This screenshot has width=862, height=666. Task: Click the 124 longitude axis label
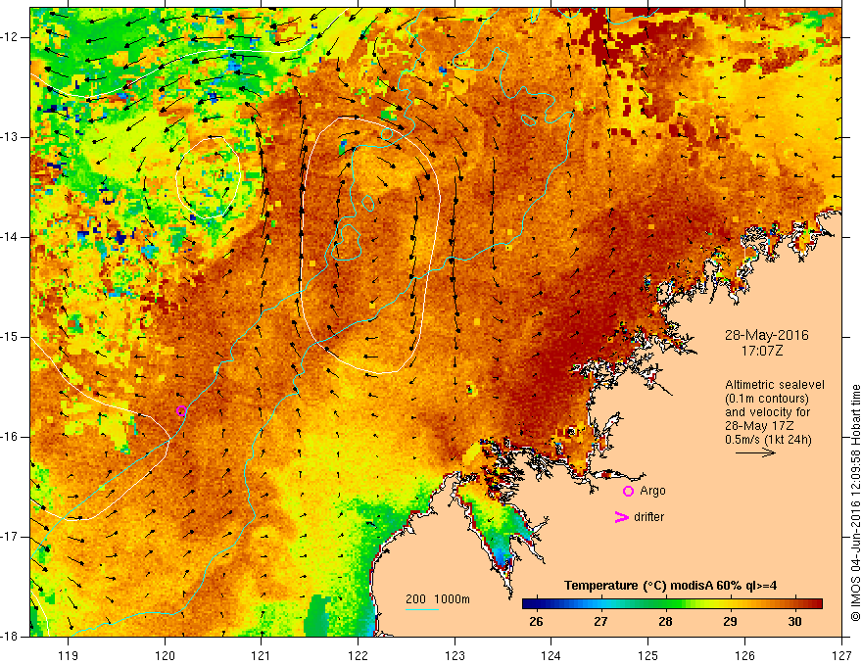[x=551, y=655]
